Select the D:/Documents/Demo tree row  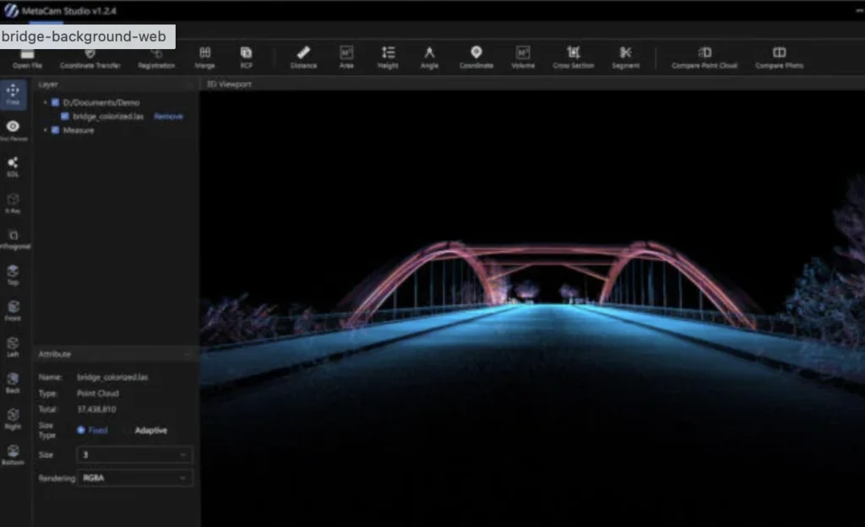(x=101, y=102)
